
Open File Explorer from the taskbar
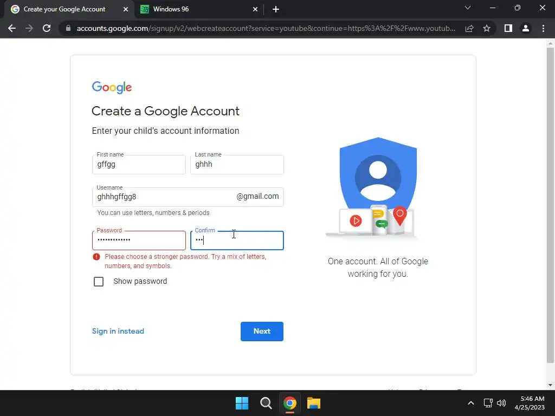tap(314, 403)
